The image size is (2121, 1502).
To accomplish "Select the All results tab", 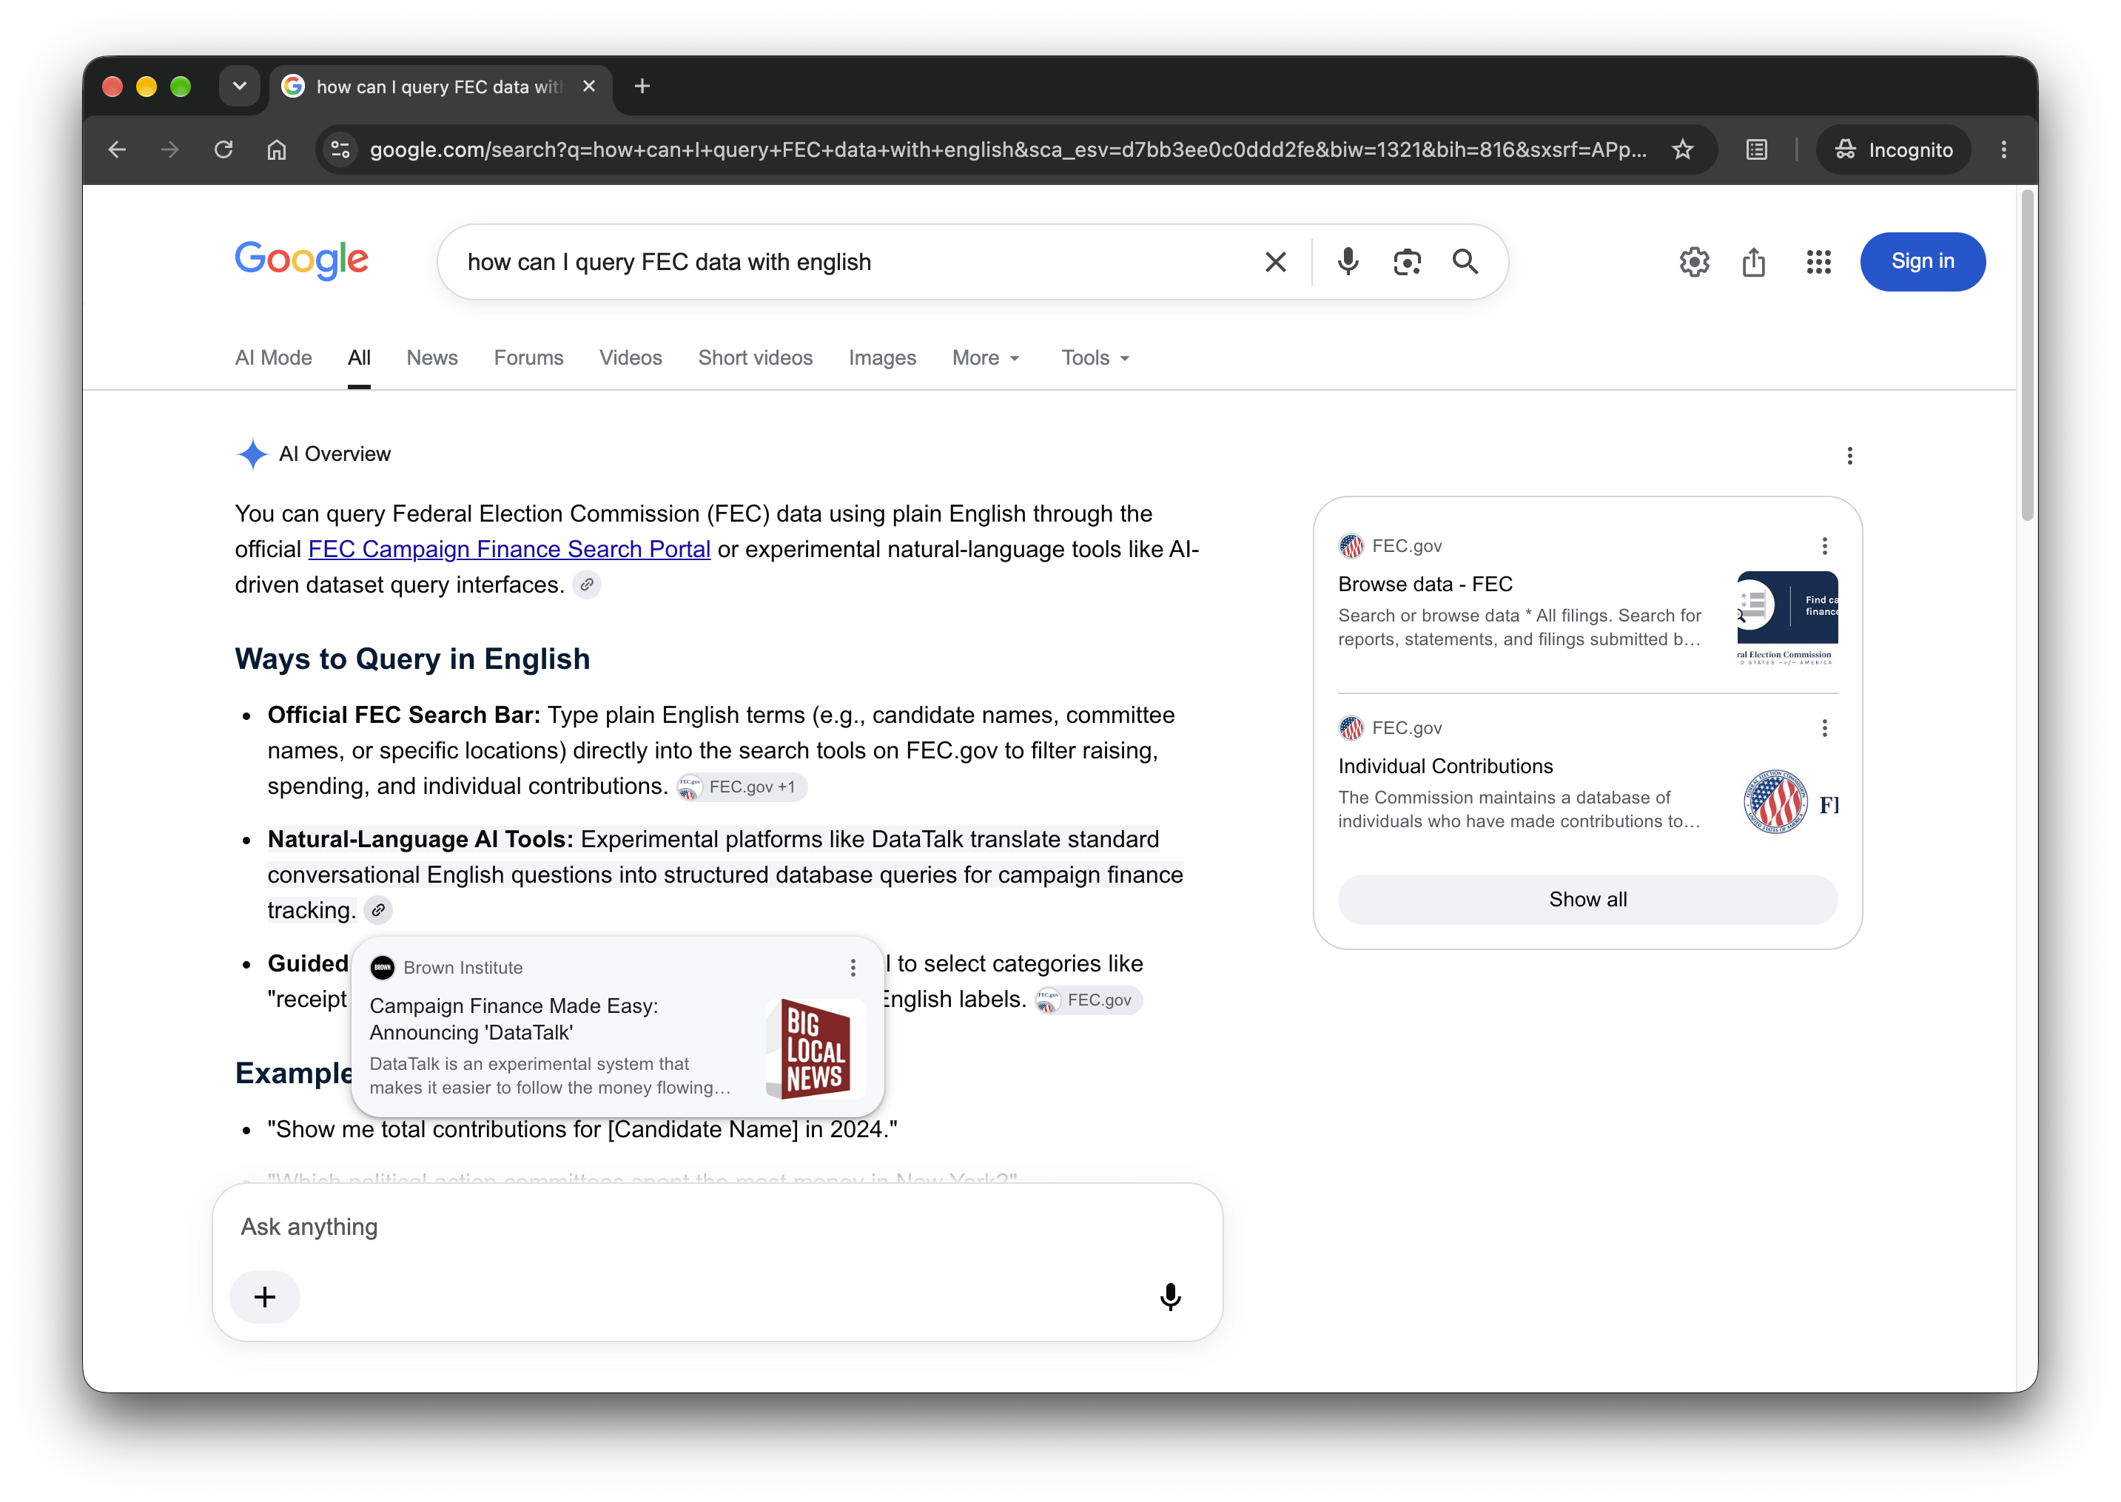I will (x=359, y=358).
